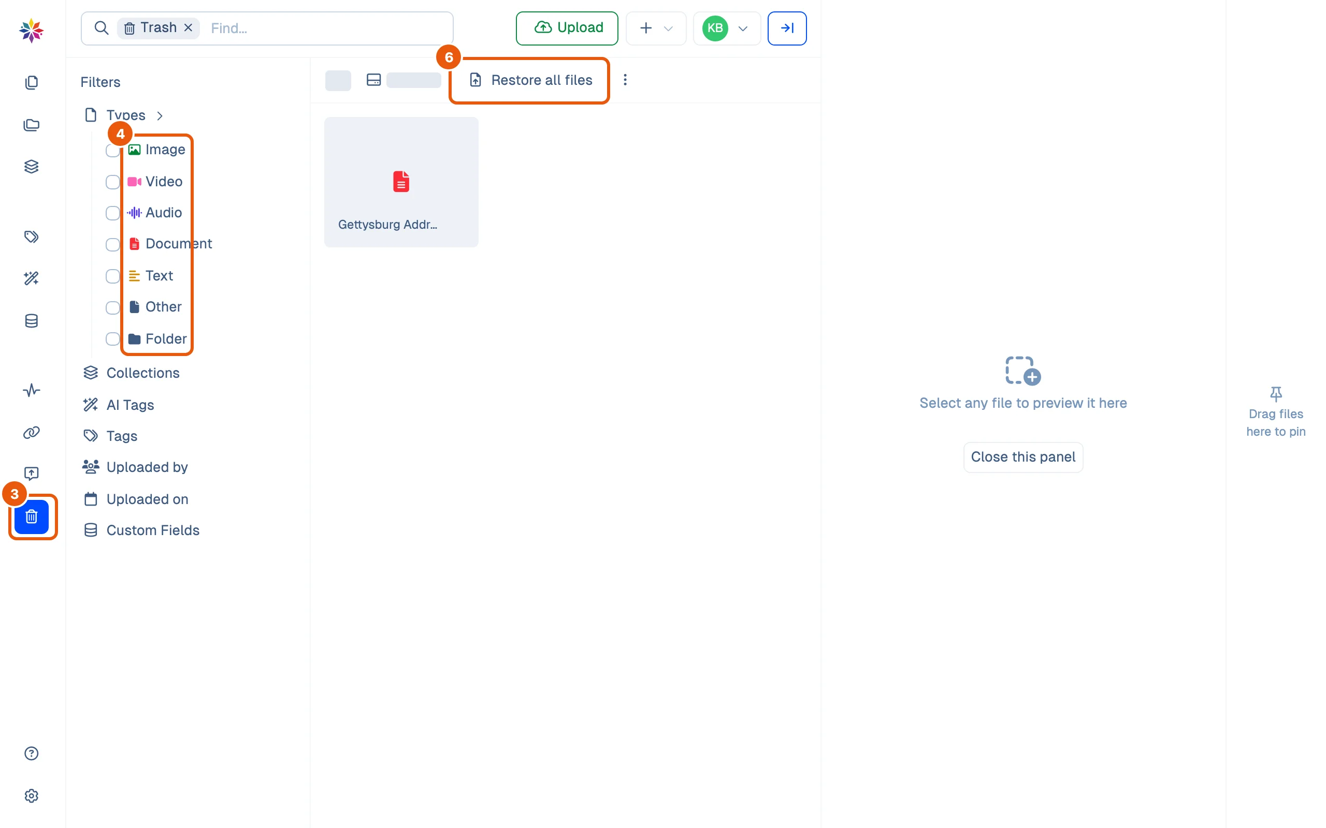Open the settings gear icon
The image size is (1326, 828).
click(31, 796)
